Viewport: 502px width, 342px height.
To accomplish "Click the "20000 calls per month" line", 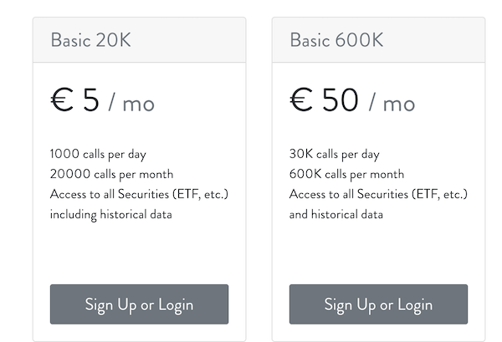I will (112, 174).
